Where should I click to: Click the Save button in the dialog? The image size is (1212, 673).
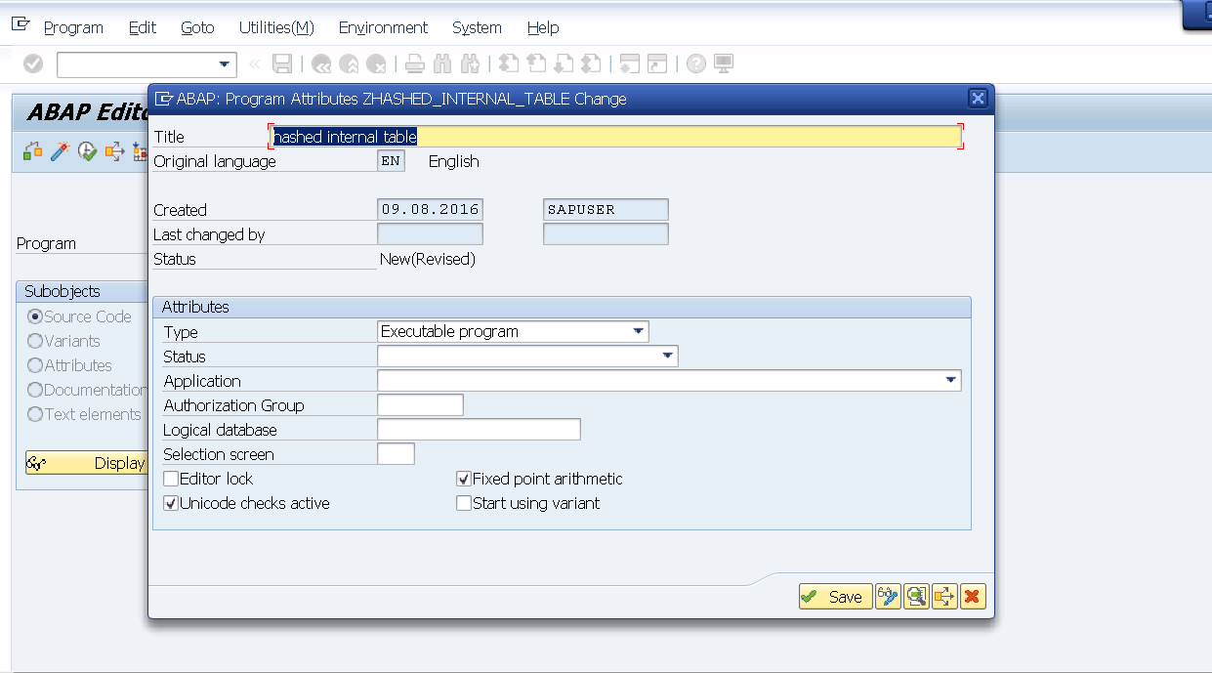(x=835, y=596)
